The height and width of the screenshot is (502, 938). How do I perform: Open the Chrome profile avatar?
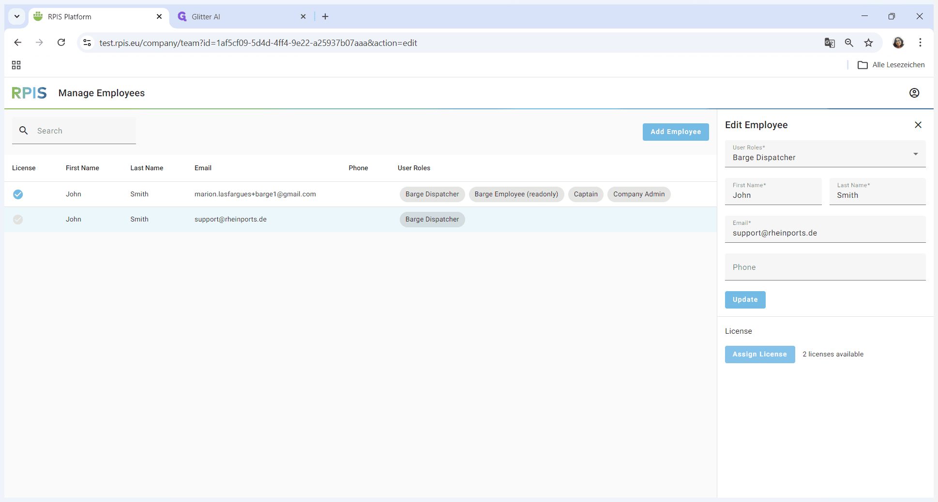[x=898, y=43]
